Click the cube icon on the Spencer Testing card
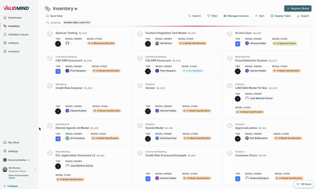The height and width of the screenshot is (189, 315). pyautogui.click(x=50, y=34)
